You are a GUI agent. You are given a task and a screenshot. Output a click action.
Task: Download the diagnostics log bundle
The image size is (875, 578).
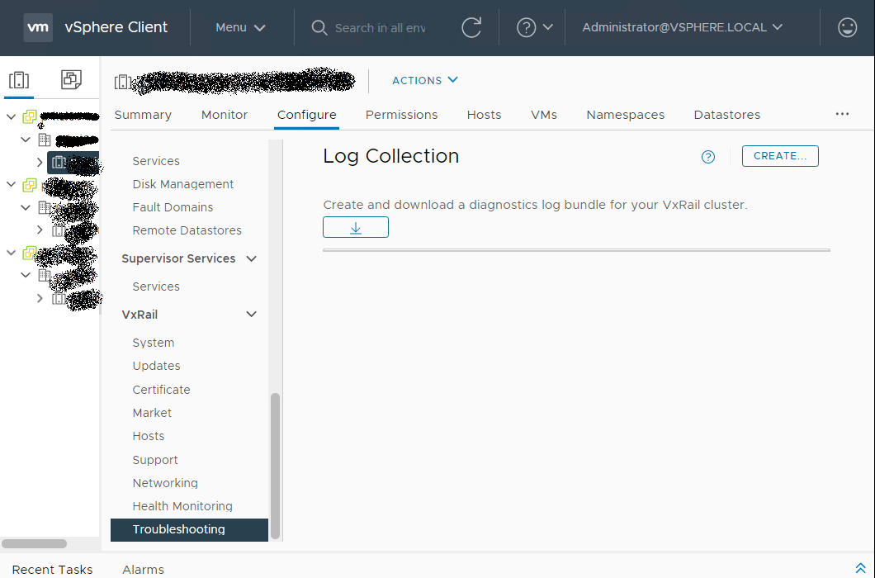355,226
